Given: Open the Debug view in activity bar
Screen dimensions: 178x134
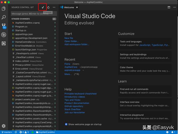Looking at the screenshot, I should pos(4,34).
